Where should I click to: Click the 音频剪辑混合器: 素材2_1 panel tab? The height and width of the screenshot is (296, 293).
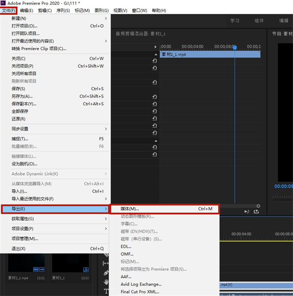tap(141, 34)
